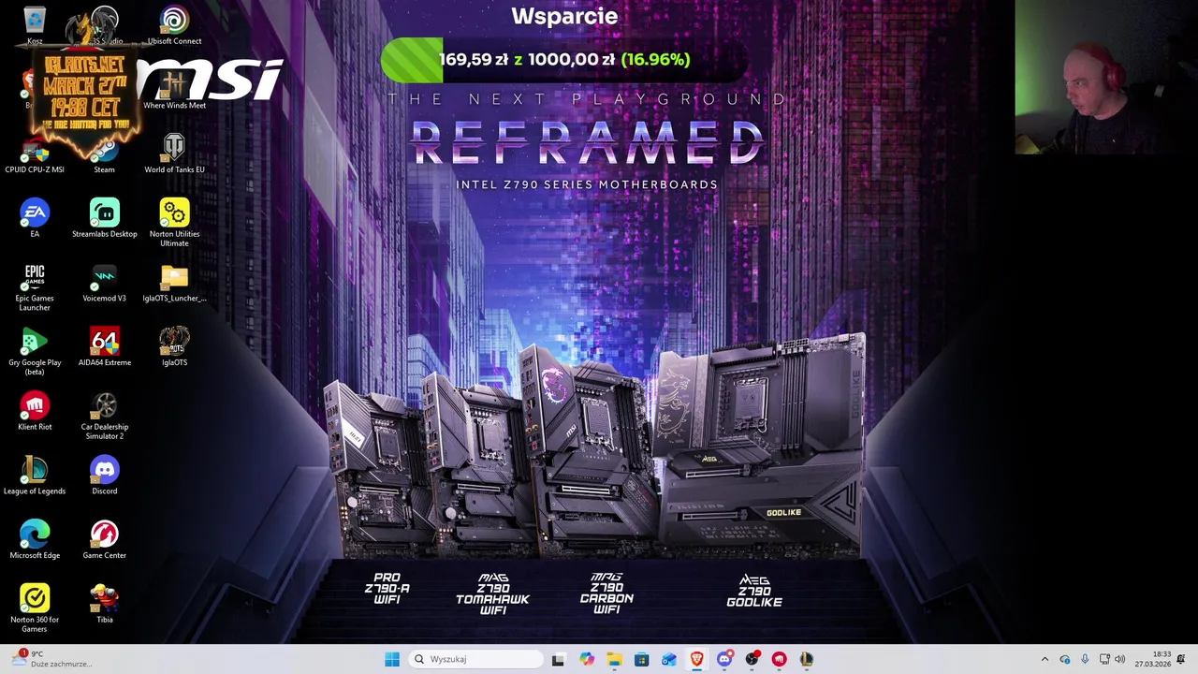The image size is (1198, 674).
Task: Switch to Riot Client in the taskbar
Action: [779, 659]
